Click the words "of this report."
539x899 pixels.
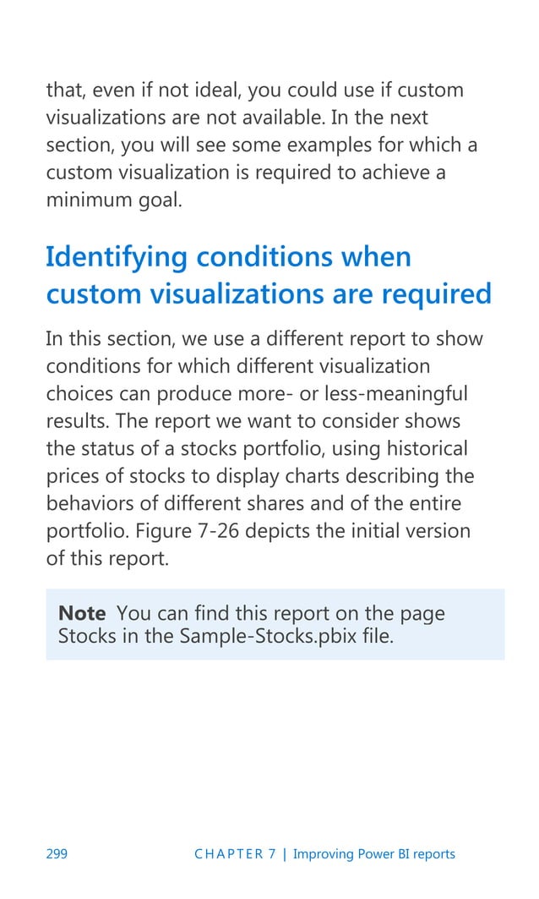tap(107, 558)
